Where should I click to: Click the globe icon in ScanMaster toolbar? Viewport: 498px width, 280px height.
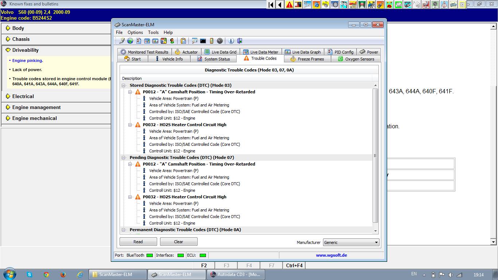click(x=130, y=41)
